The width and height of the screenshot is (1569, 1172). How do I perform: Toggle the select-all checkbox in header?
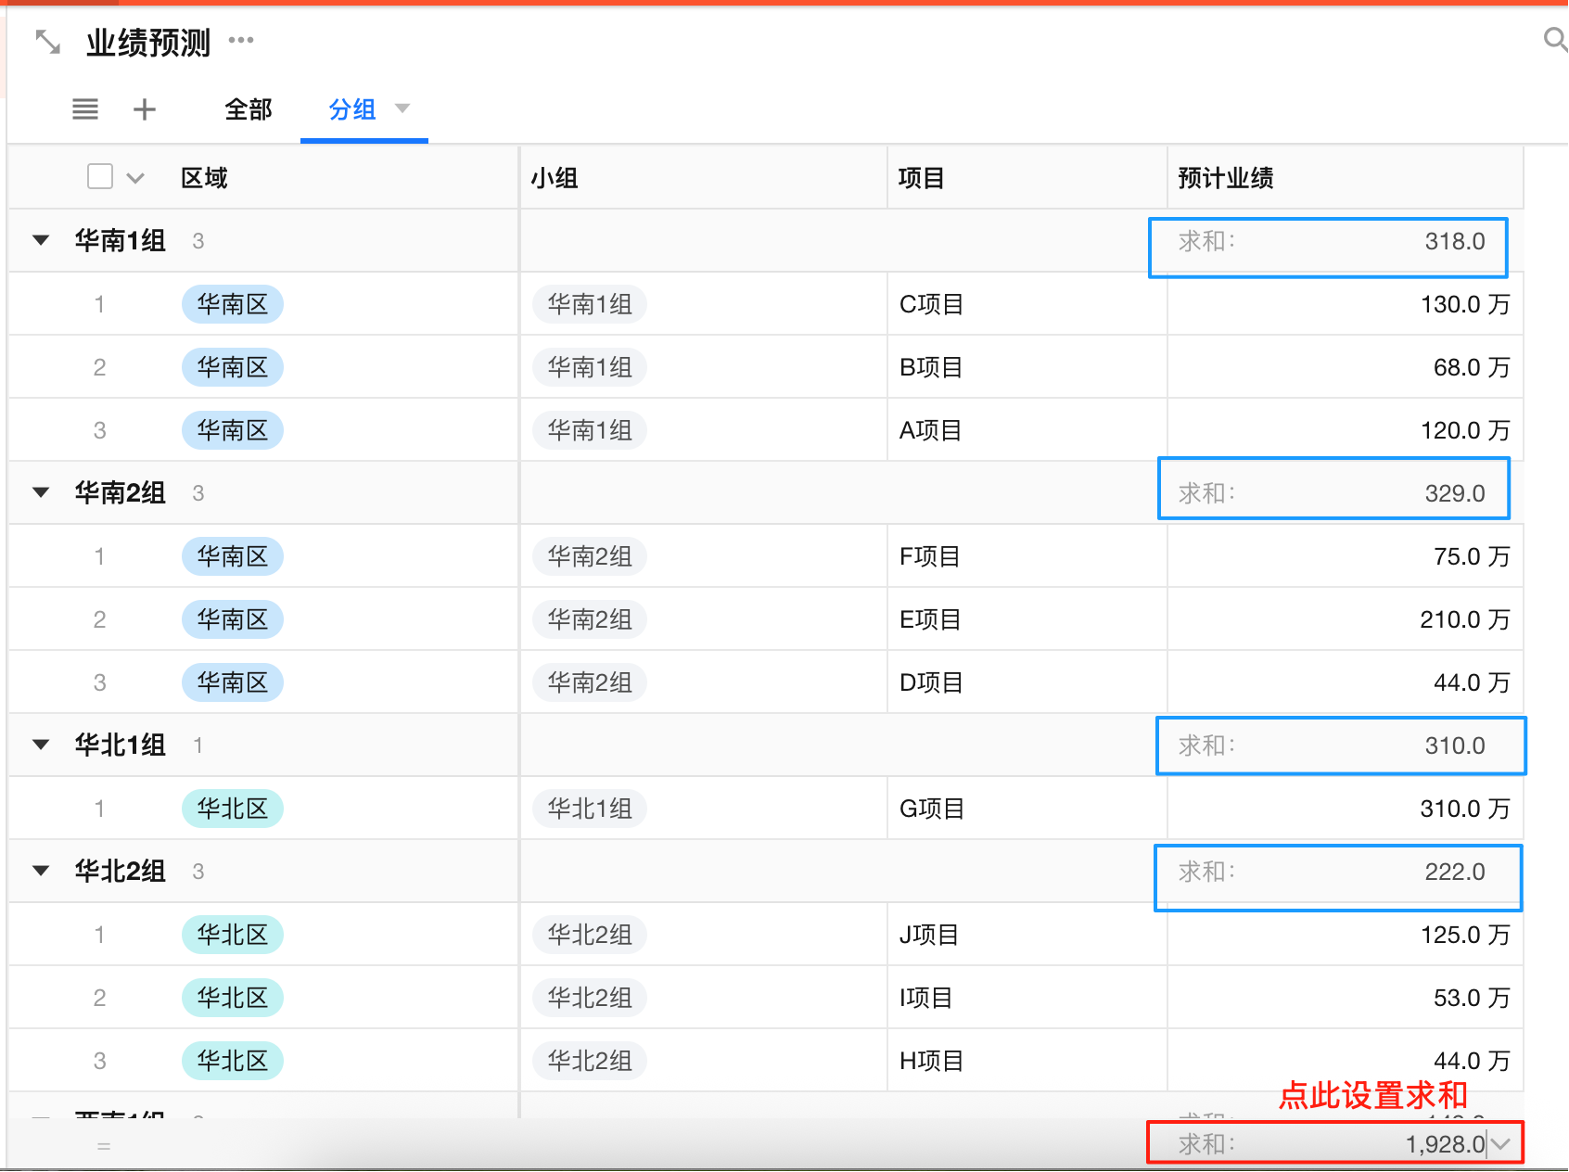(100, 176)
